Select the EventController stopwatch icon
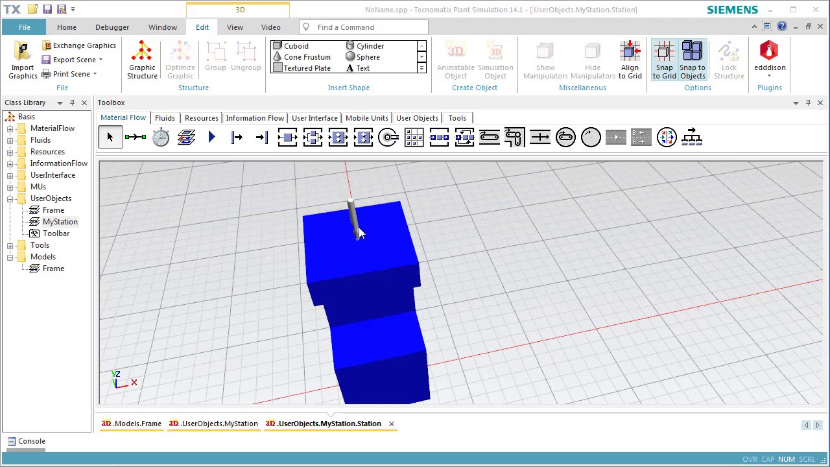Screen dimensions: 830x467 pos(161,137)
